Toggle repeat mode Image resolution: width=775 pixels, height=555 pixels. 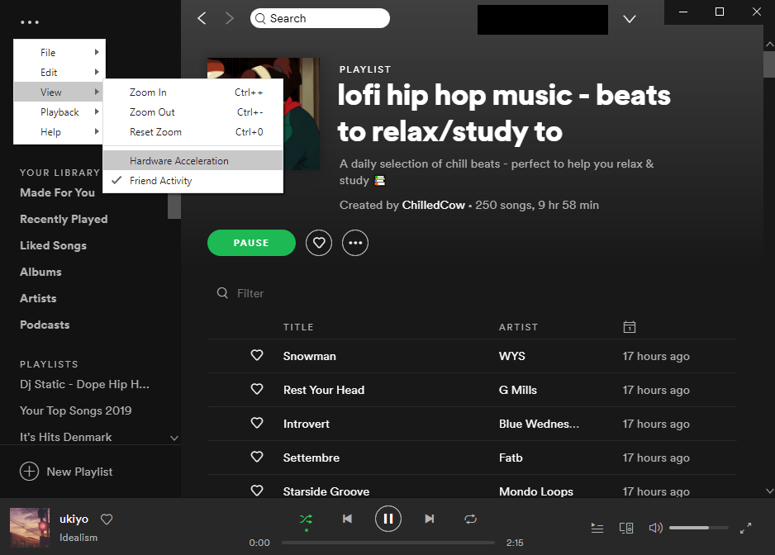click(471, 519)
